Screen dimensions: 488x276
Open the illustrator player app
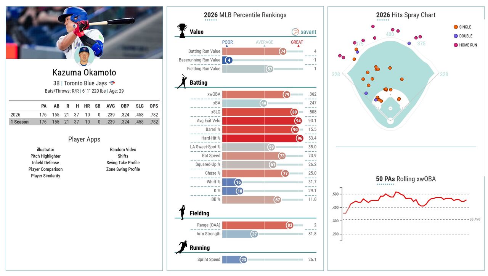click(45, 149)
